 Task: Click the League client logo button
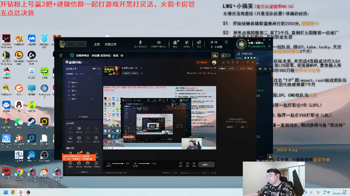63,44
